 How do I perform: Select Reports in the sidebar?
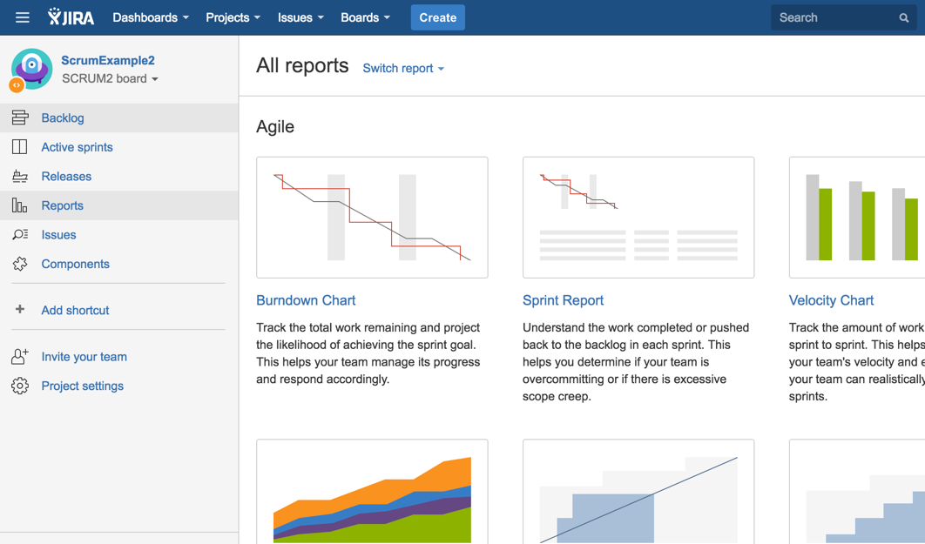pos(62,205)
